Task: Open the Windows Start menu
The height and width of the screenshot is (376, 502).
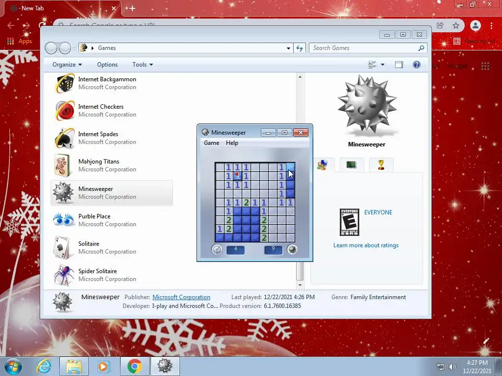Action: click(13, 366)
